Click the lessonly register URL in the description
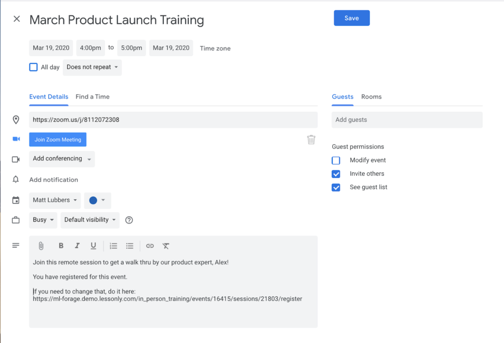 167,299
